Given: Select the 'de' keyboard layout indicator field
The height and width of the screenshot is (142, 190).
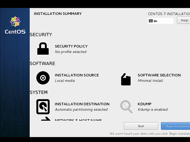Looking at the screenshot, I should click(x=161, y=21).
